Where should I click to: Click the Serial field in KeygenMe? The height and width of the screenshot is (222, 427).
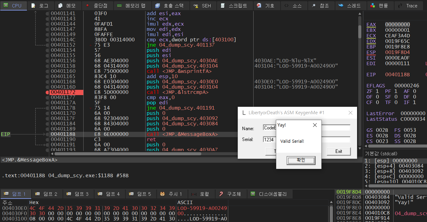(307, 140)
